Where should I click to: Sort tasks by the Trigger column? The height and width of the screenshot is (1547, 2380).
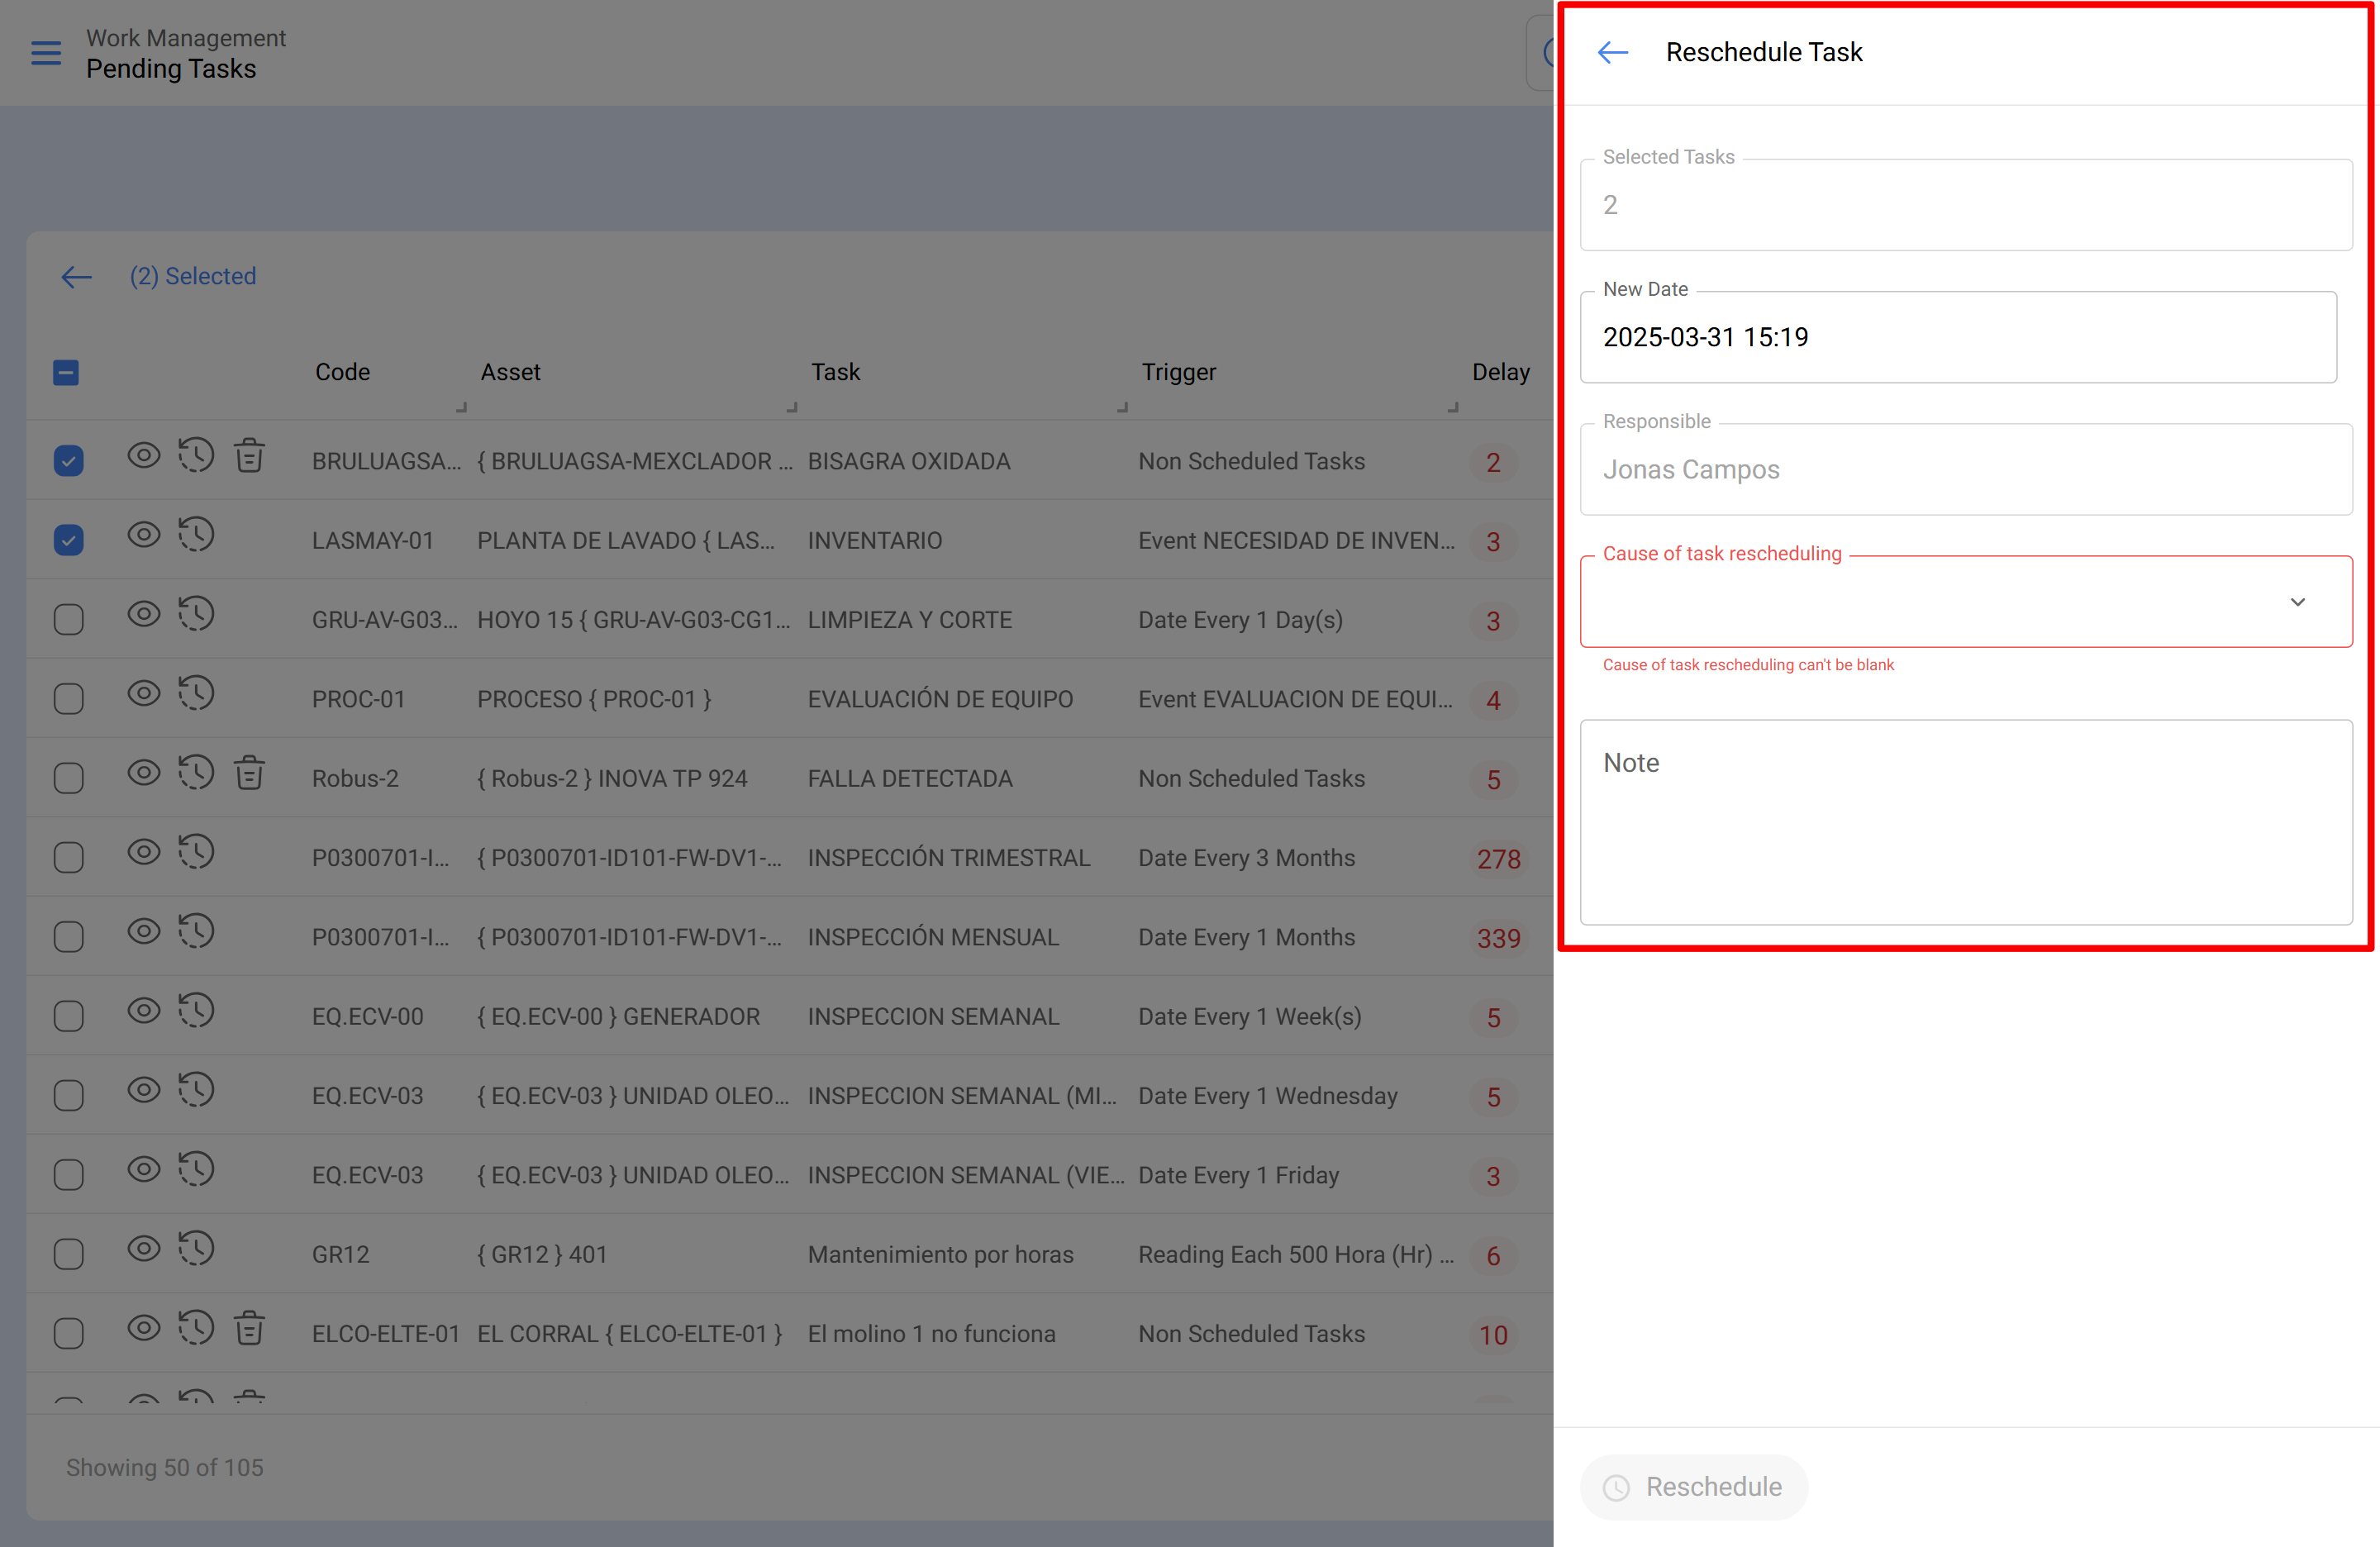point(1179,372)
